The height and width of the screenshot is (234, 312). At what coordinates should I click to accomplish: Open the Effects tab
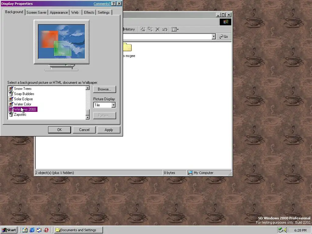tap(89, 12)
